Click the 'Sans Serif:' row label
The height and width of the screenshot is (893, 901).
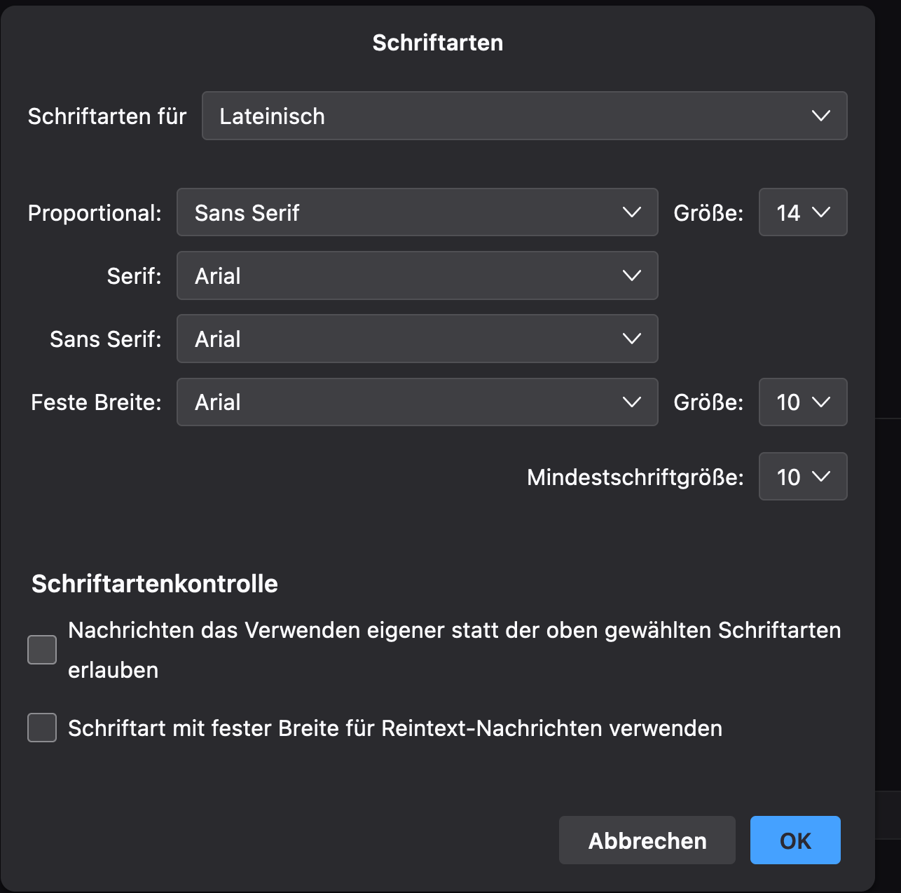pos(106,339)
